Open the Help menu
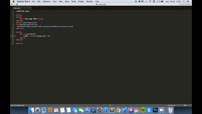This screenshot has height=114, width=202. (x=97, y=1)
